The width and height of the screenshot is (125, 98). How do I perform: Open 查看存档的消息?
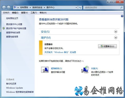(13, 32)
